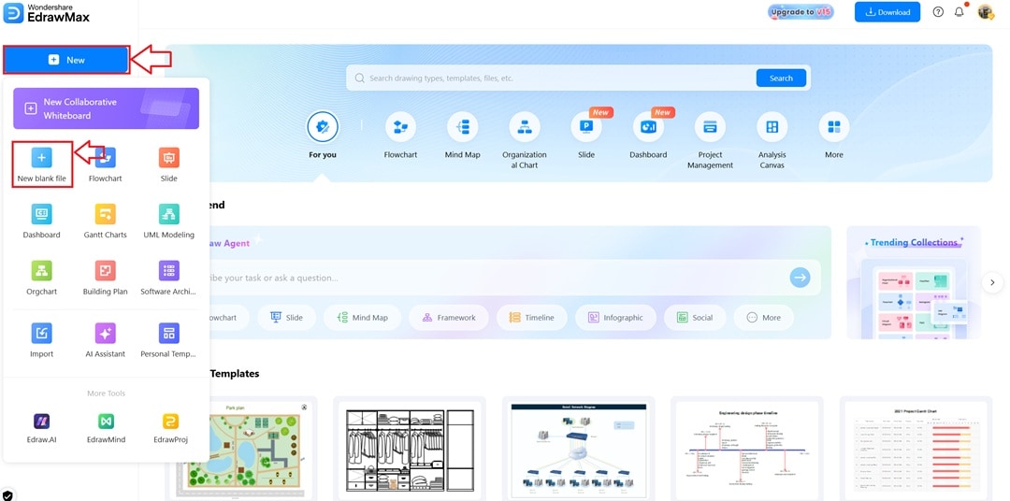Open EdrawMind tool

tap(107, 429)
